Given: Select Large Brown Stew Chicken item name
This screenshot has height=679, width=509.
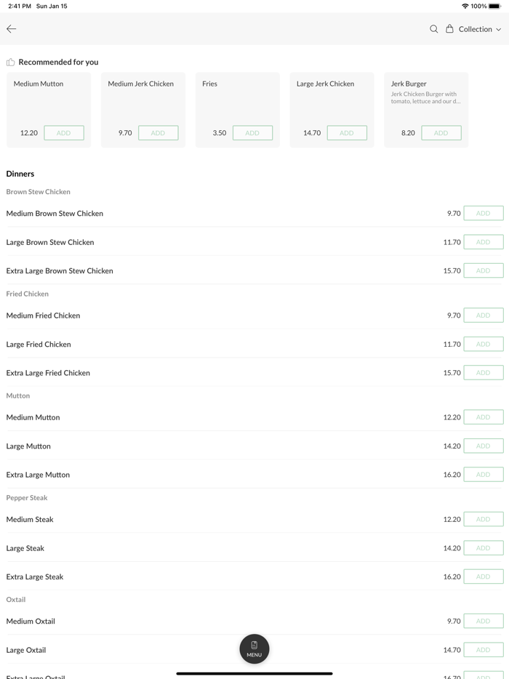Looking at the screenshot, I should [50, 243].
